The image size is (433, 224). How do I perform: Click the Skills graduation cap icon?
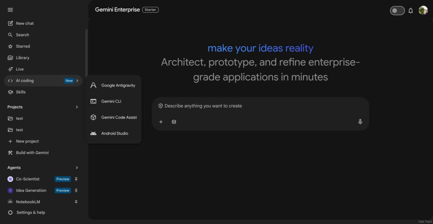[10, 92]
